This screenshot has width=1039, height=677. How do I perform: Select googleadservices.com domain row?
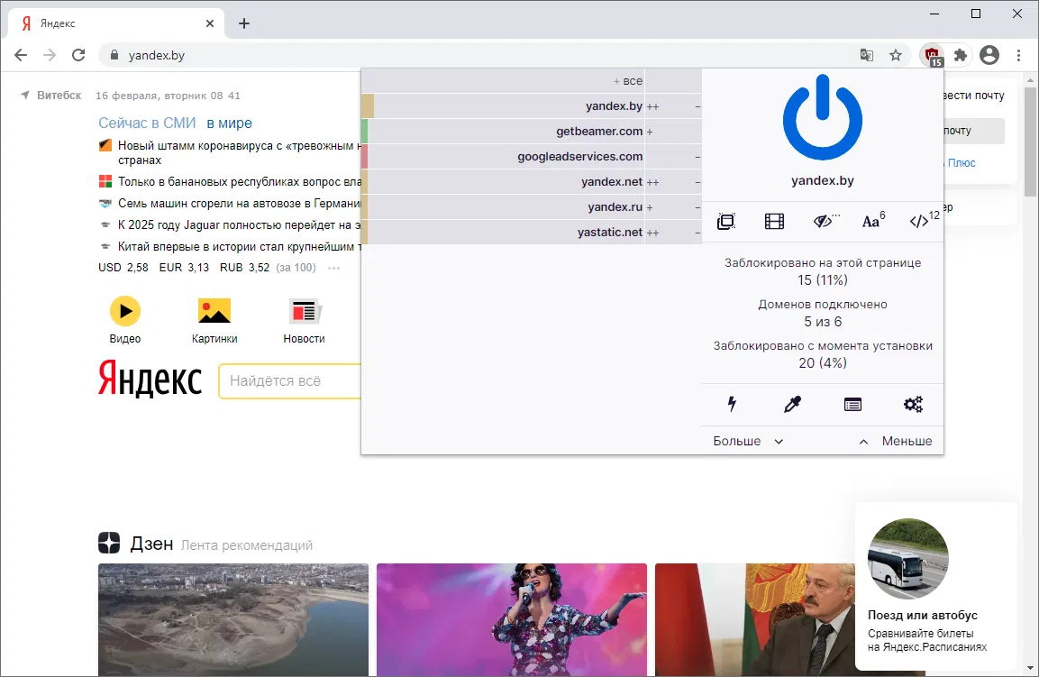point(531,157)
